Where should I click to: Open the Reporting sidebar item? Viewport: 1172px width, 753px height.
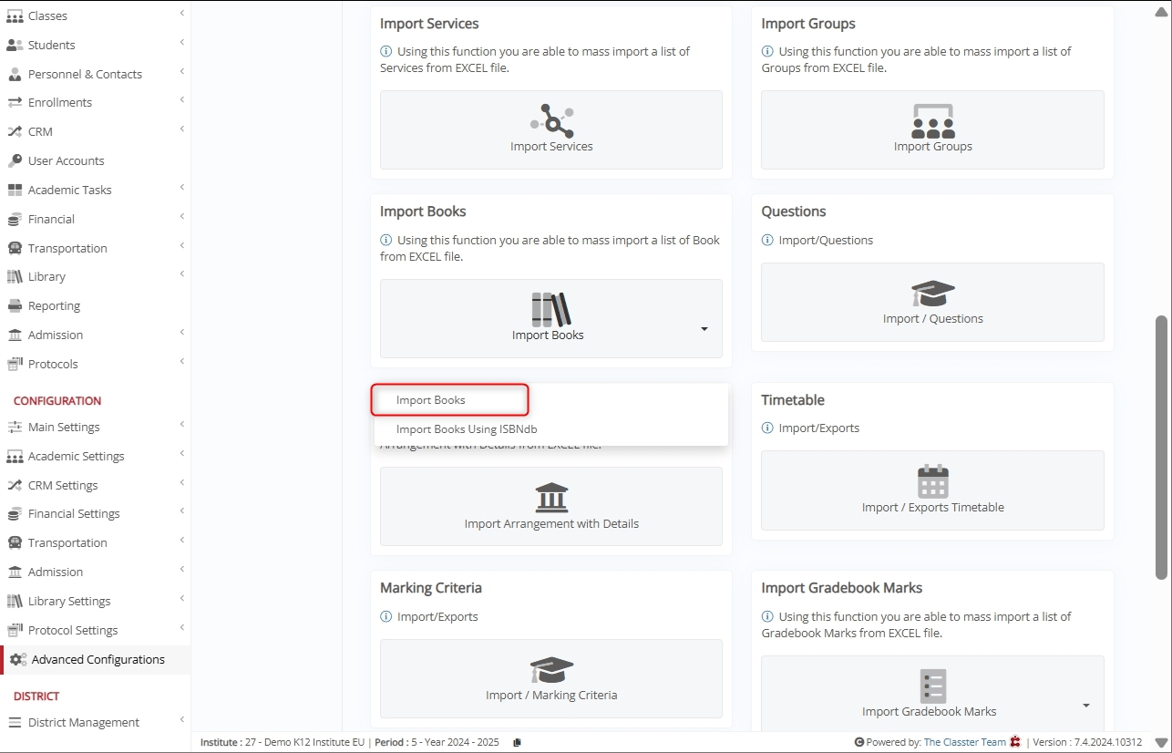coord(54,305)
